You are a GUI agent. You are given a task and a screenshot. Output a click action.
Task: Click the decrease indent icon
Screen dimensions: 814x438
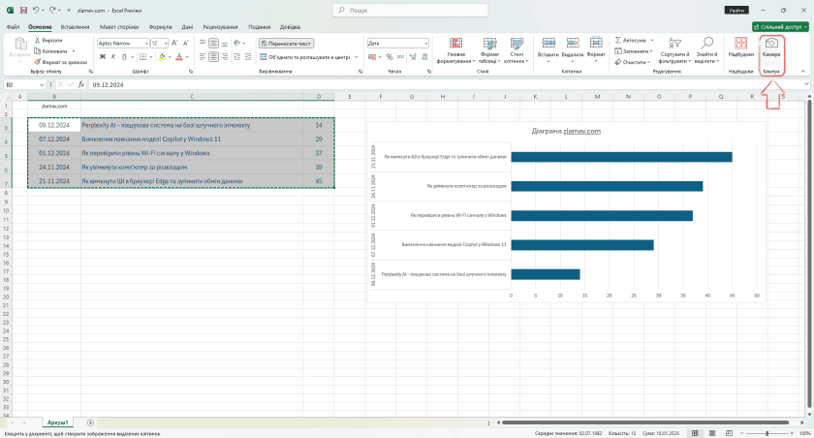point(236,56)
